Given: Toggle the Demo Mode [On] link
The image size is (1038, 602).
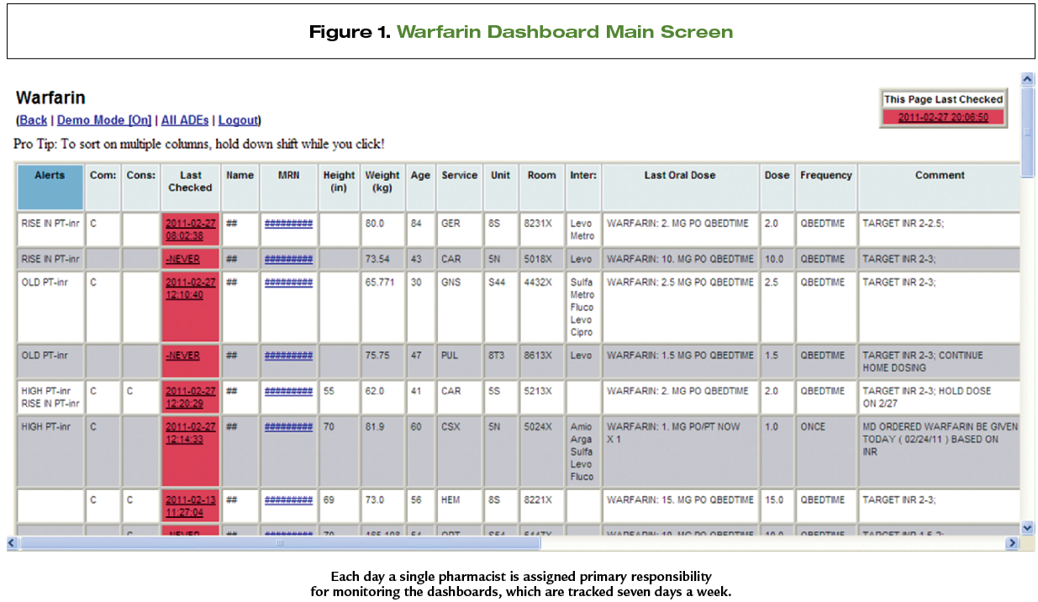Looking at the screenshot, I should (104, 120).
